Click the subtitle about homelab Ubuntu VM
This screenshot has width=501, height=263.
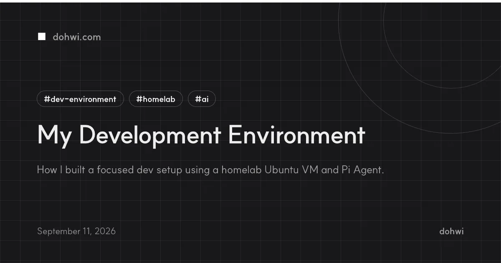pos(210,170)
